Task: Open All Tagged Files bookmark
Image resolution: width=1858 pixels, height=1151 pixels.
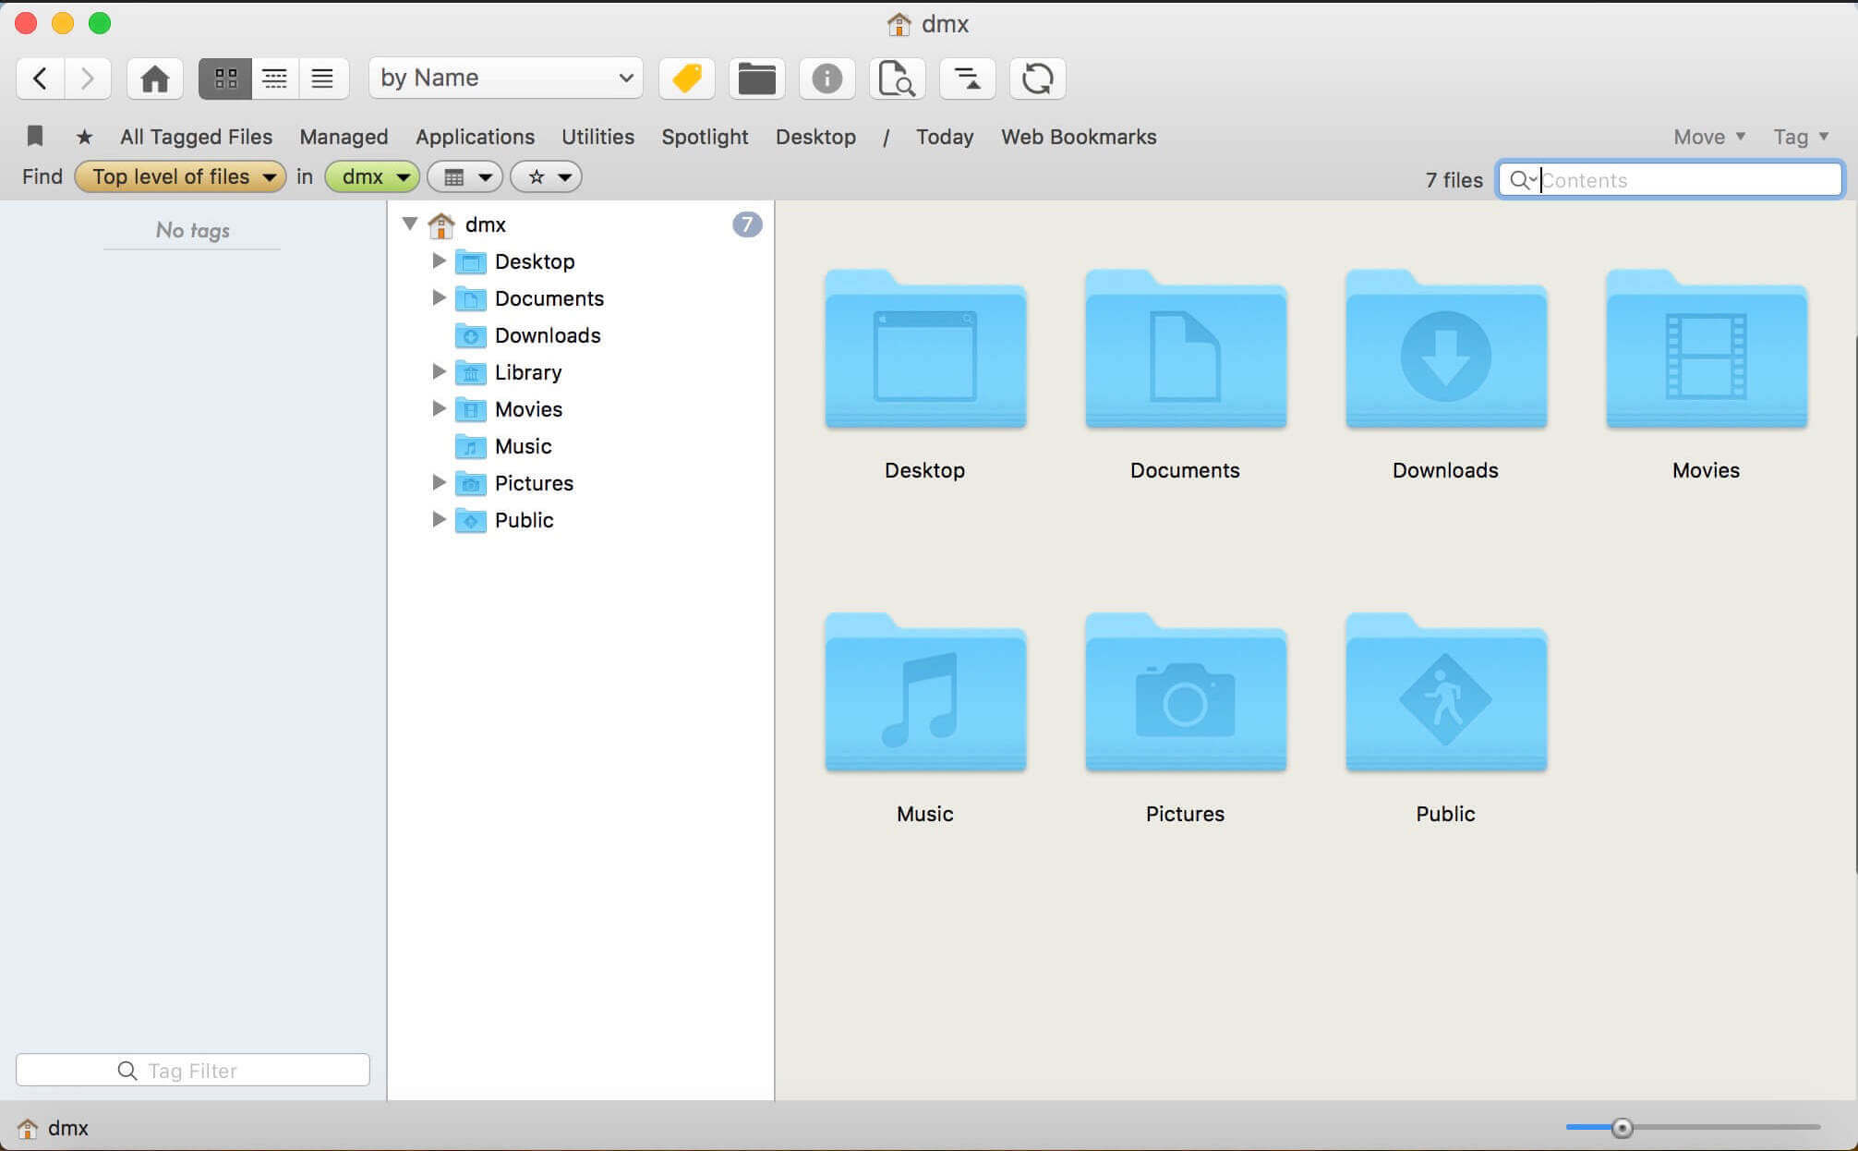Action: tap(196, 137)
